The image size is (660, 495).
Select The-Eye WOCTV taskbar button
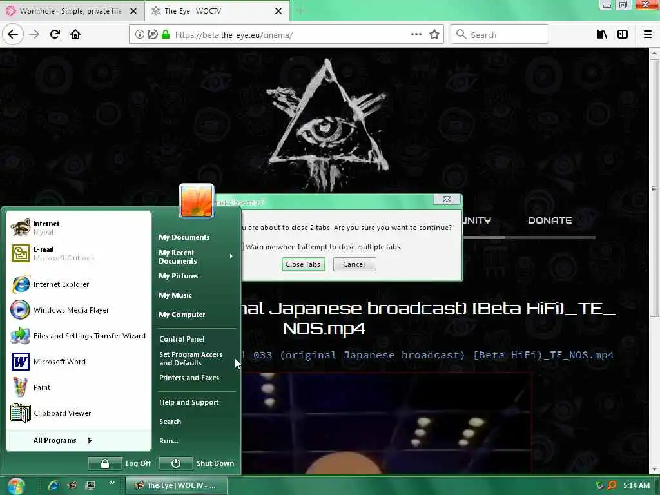point(177,485)
